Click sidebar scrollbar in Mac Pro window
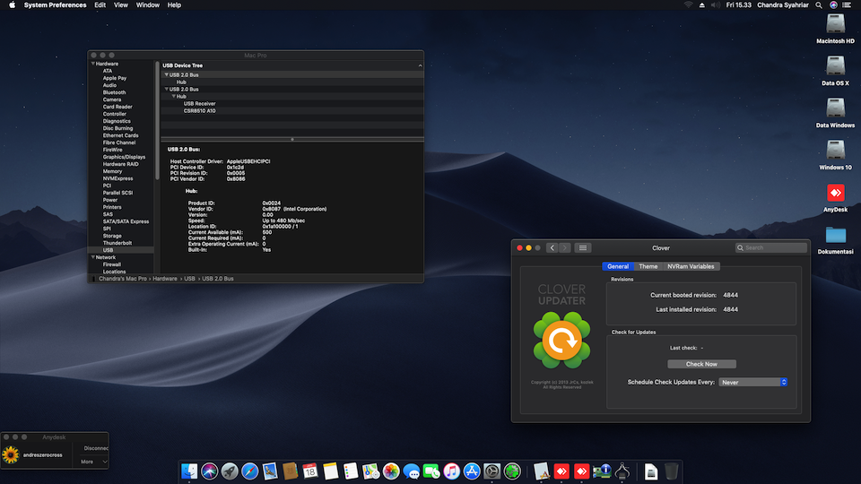The image size is (861, 484). [x=157, y=121]
